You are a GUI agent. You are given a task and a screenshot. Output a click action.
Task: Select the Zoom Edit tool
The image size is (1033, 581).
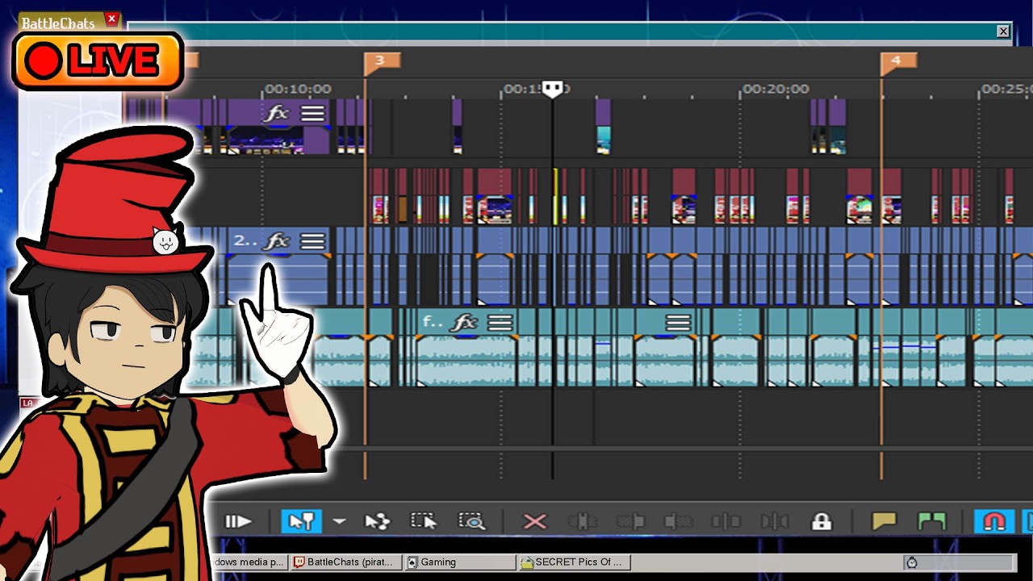tap(471, 521)
